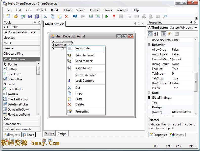Collapse the Data property category
Viewport: 200px width, 151px height.
pos(149,93)
